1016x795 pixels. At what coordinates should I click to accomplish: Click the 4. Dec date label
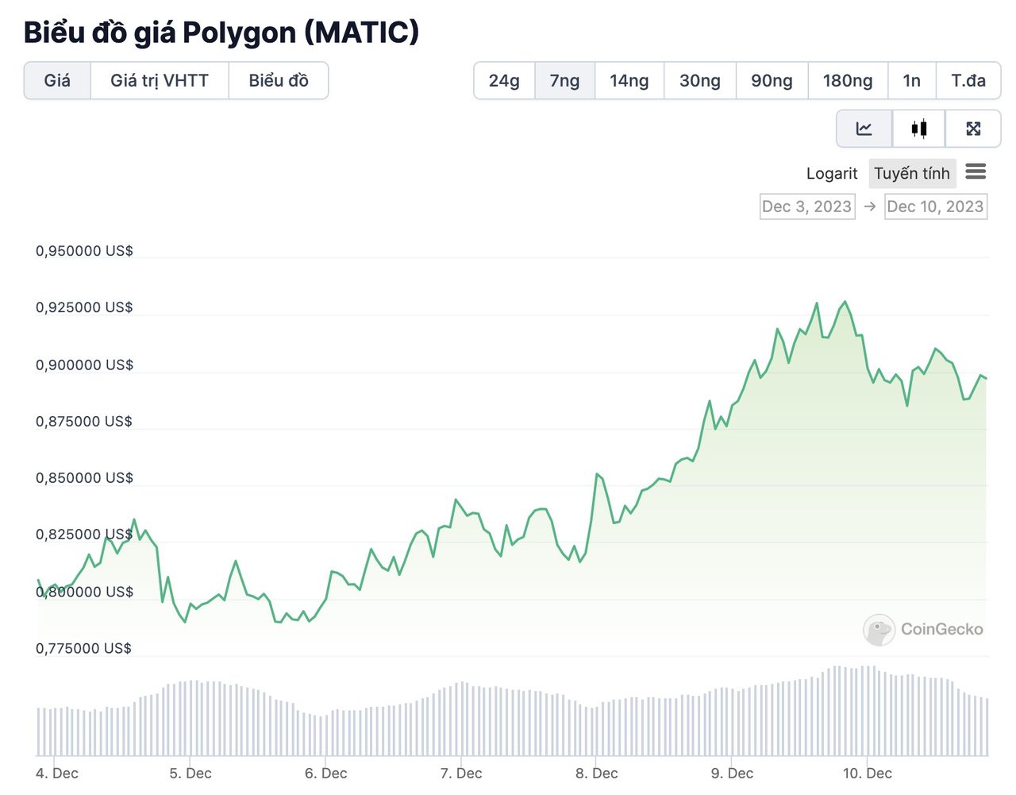(57, 774)
